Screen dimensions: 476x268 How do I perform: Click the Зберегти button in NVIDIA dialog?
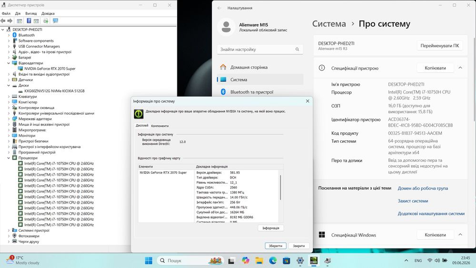pos(275,246)
